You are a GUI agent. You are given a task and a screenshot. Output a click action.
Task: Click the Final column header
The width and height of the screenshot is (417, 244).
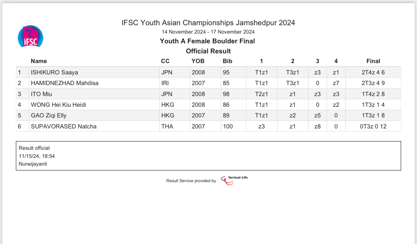coord(373,61)
